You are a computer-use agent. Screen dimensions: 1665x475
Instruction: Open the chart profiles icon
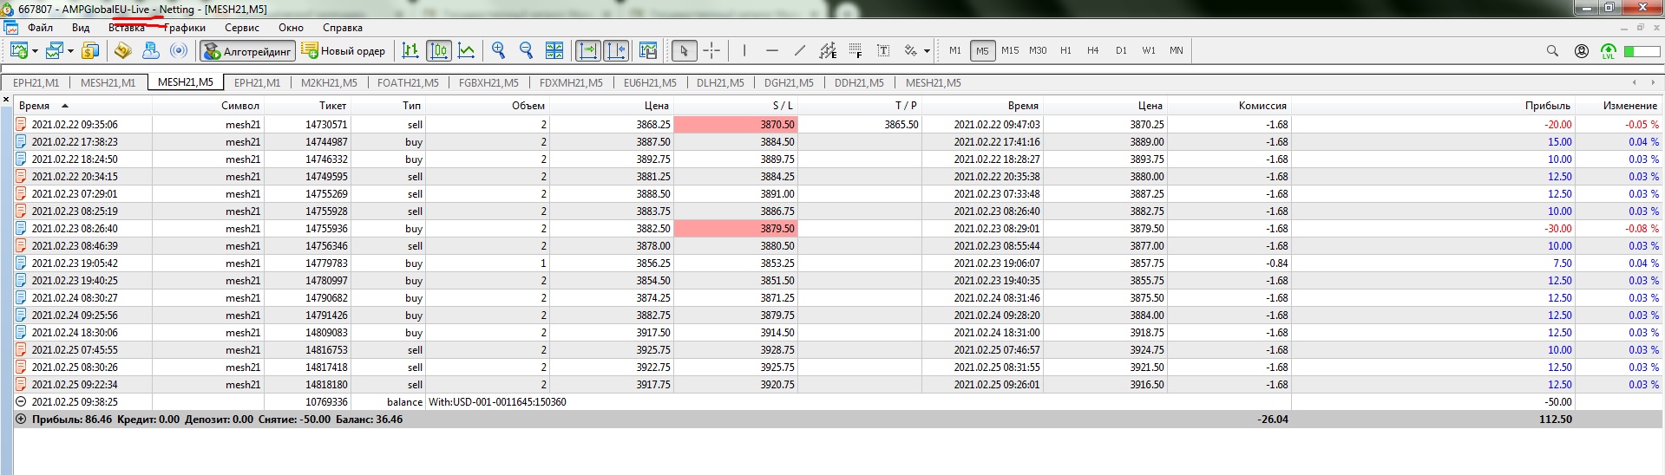[x=55, y=51]
